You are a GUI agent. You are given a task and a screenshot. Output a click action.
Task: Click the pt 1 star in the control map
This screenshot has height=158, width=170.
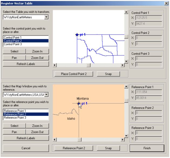coord(77,35)
